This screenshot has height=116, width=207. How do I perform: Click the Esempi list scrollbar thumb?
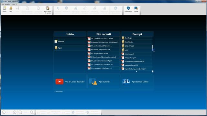[153, 48]
